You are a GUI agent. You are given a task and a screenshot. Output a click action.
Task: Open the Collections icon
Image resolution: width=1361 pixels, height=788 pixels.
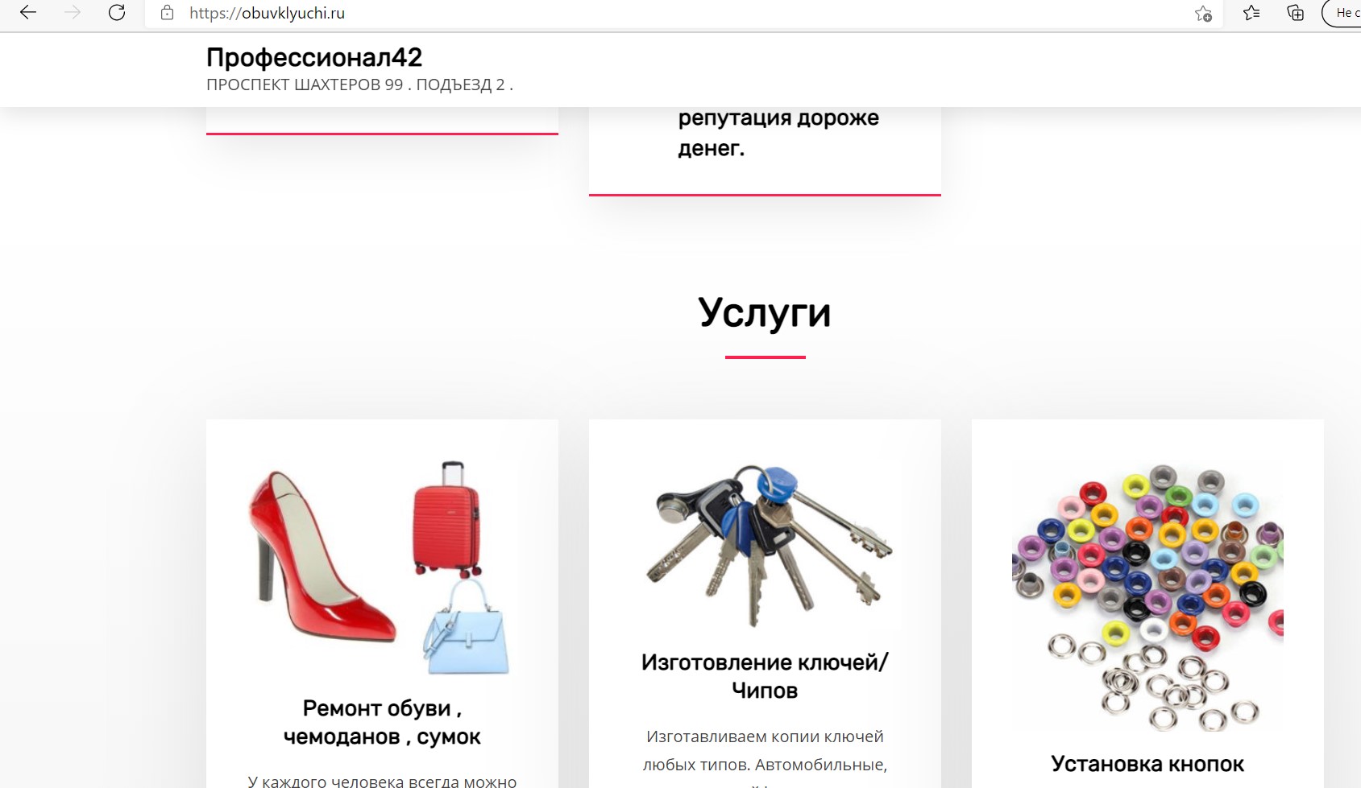[x=1295, y=13]
